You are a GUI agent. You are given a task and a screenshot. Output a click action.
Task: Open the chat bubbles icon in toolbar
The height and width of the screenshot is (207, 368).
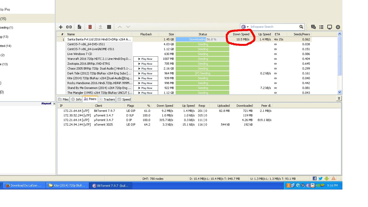click(313, 27)
